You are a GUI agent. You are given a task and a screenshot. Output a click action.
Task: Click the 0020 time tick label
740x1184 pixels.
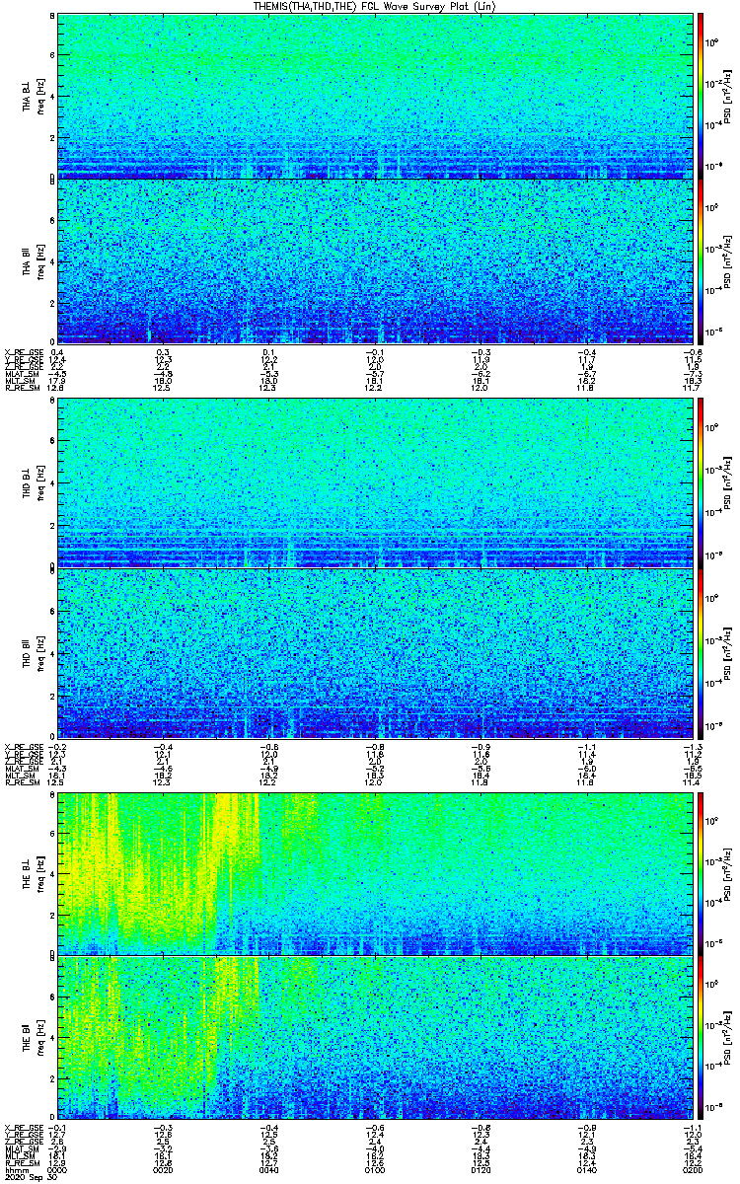pos(163,1168)
